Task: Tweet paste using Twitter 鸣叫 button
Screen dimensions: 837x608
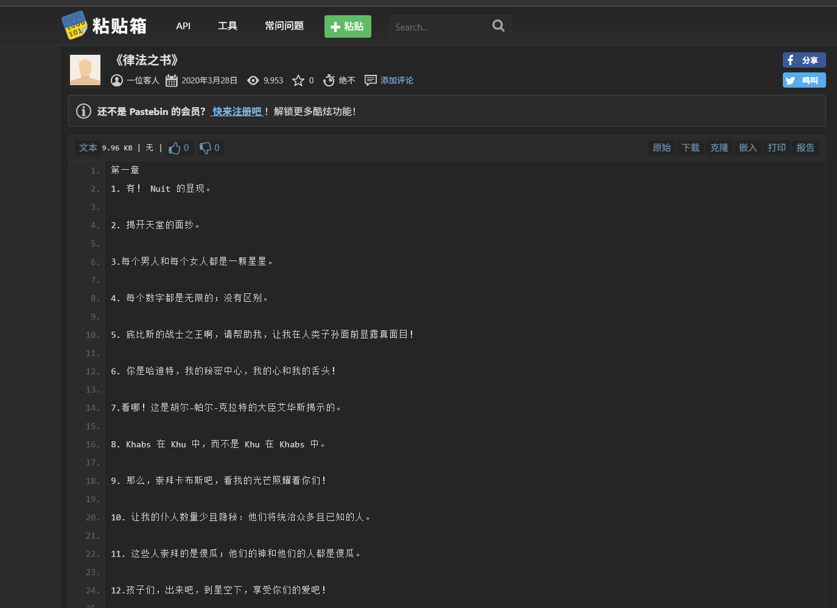Action: (804, 80)
